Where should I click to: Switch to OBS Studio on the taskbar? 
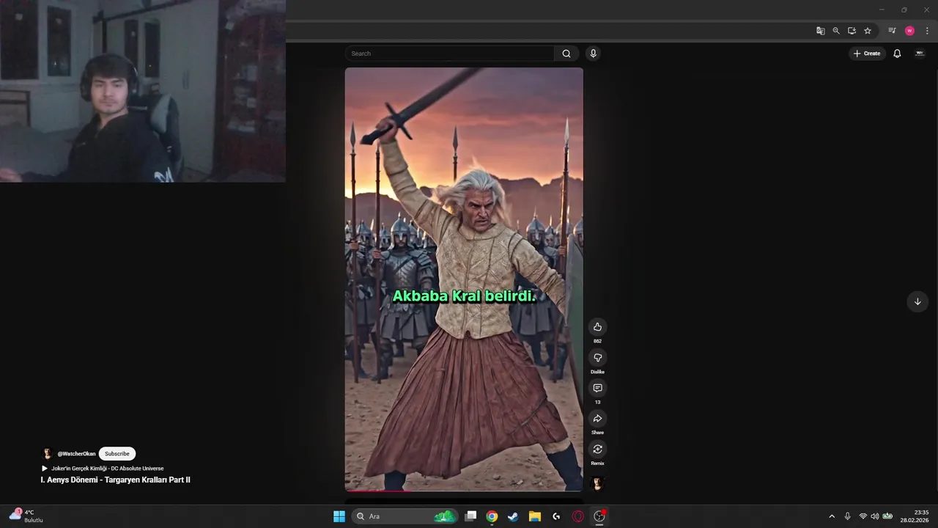tap(599, 516)
